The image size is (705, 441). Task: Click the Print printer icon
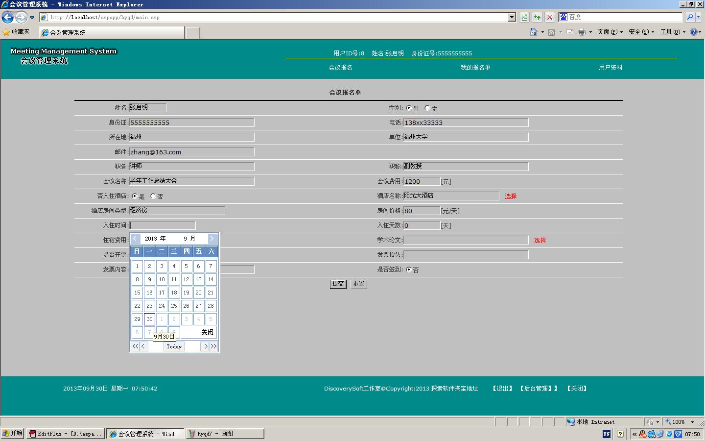coord(582,32)
